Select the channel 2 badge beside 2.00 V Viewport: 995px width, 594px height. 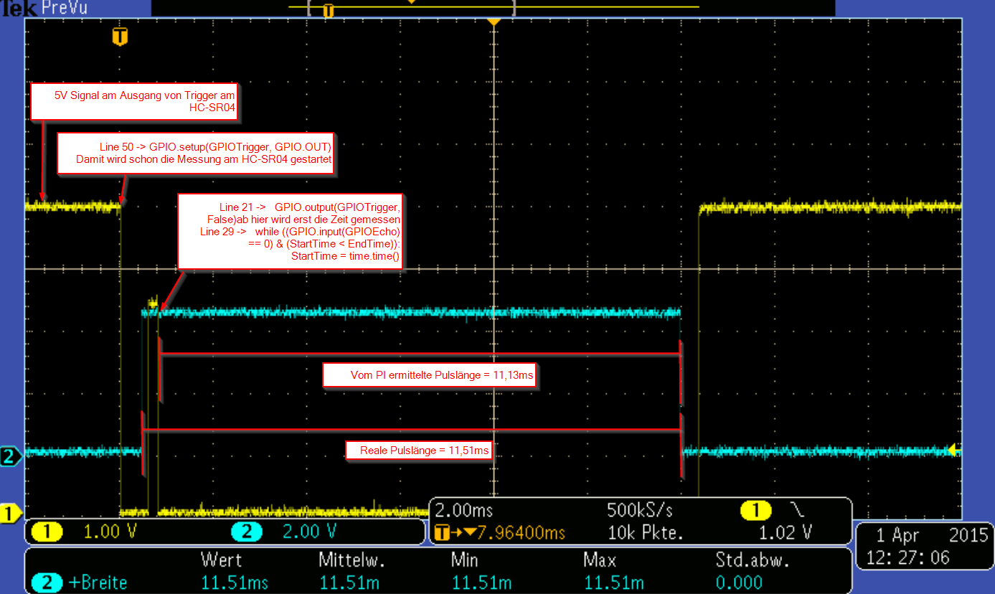pyautogui.click(x=245, y=532)
